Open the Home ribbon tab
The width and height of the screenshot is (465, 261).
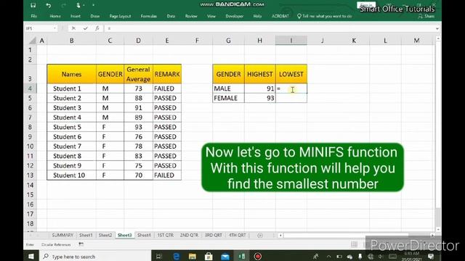pos(55,16)
